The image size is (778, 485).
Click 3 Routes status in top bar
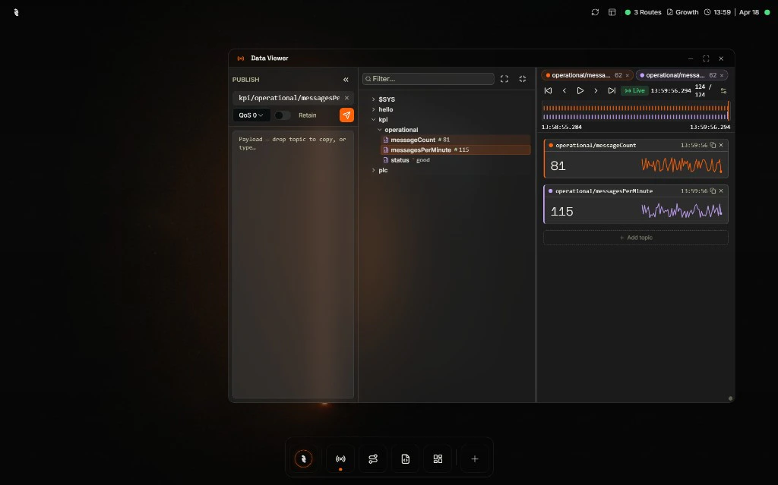coord(643,12)
